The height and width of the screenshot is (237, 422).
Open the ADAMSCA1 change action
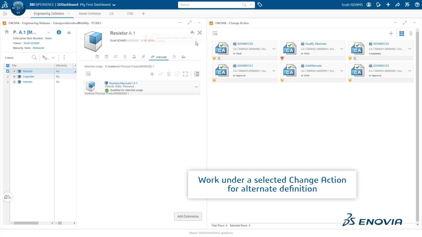point(245,65)
